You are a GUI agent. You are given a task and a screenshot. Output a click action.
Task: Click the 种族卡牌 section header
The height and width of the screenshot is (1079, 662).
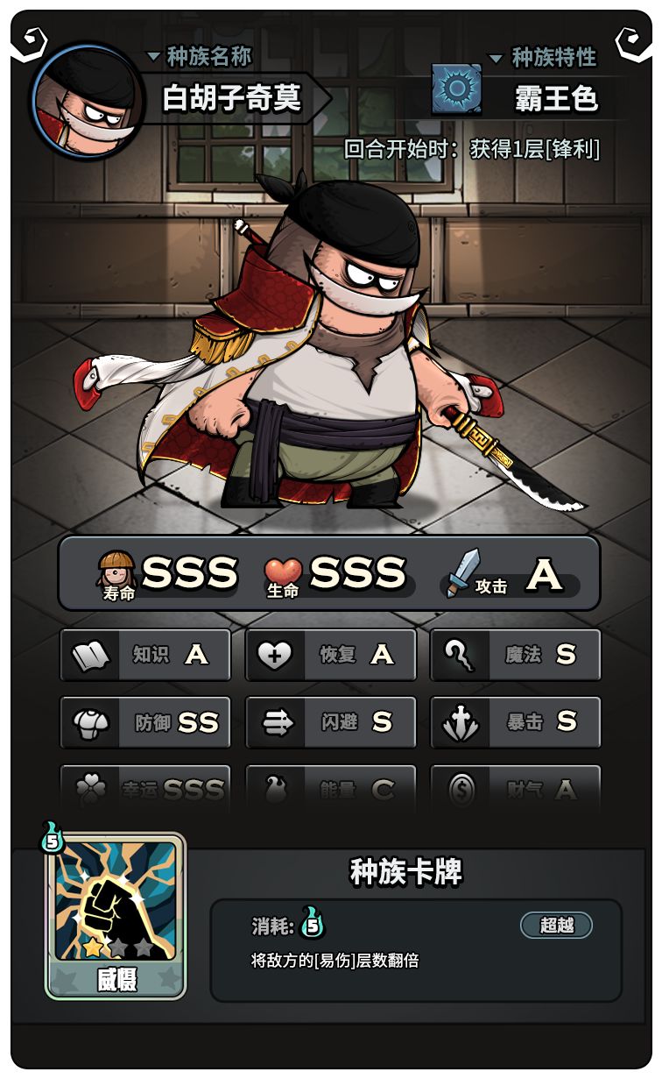pos(406,872)
